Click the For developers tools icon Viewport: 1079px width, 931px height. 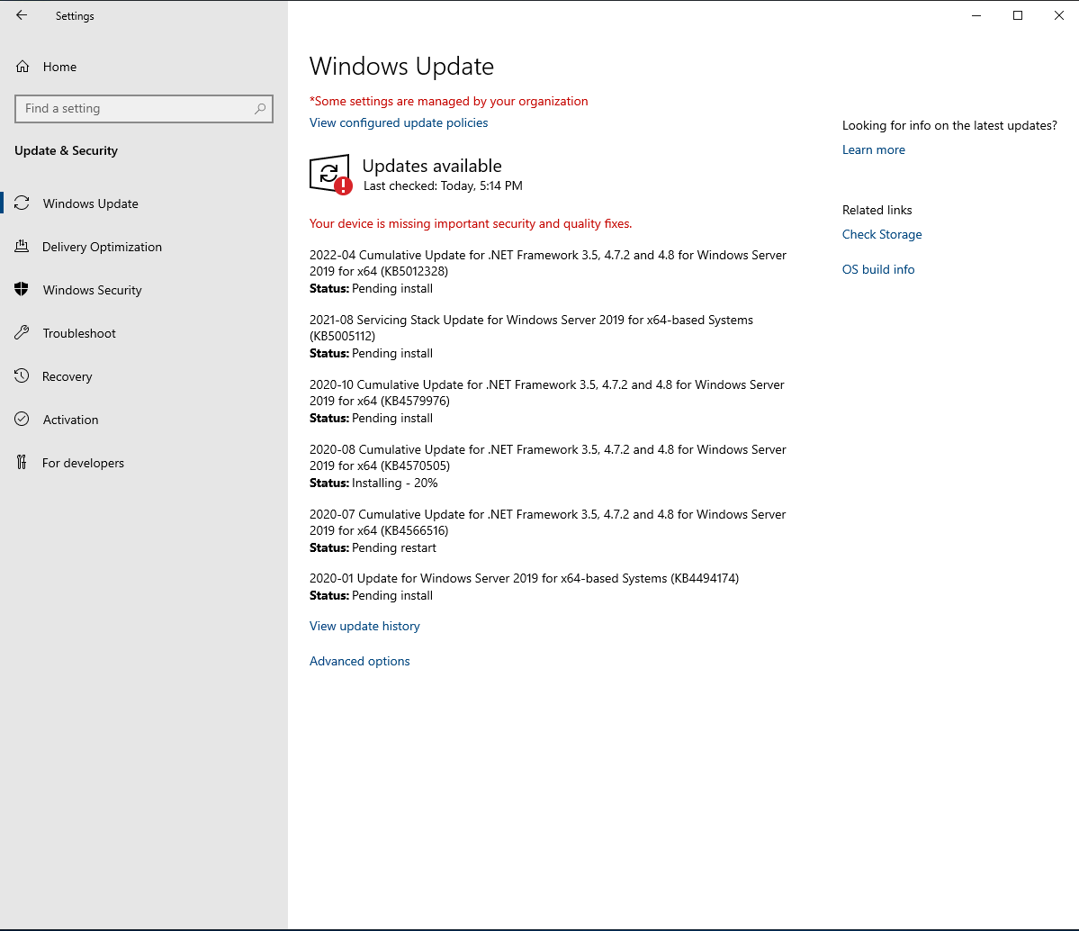tap(22, 463)
